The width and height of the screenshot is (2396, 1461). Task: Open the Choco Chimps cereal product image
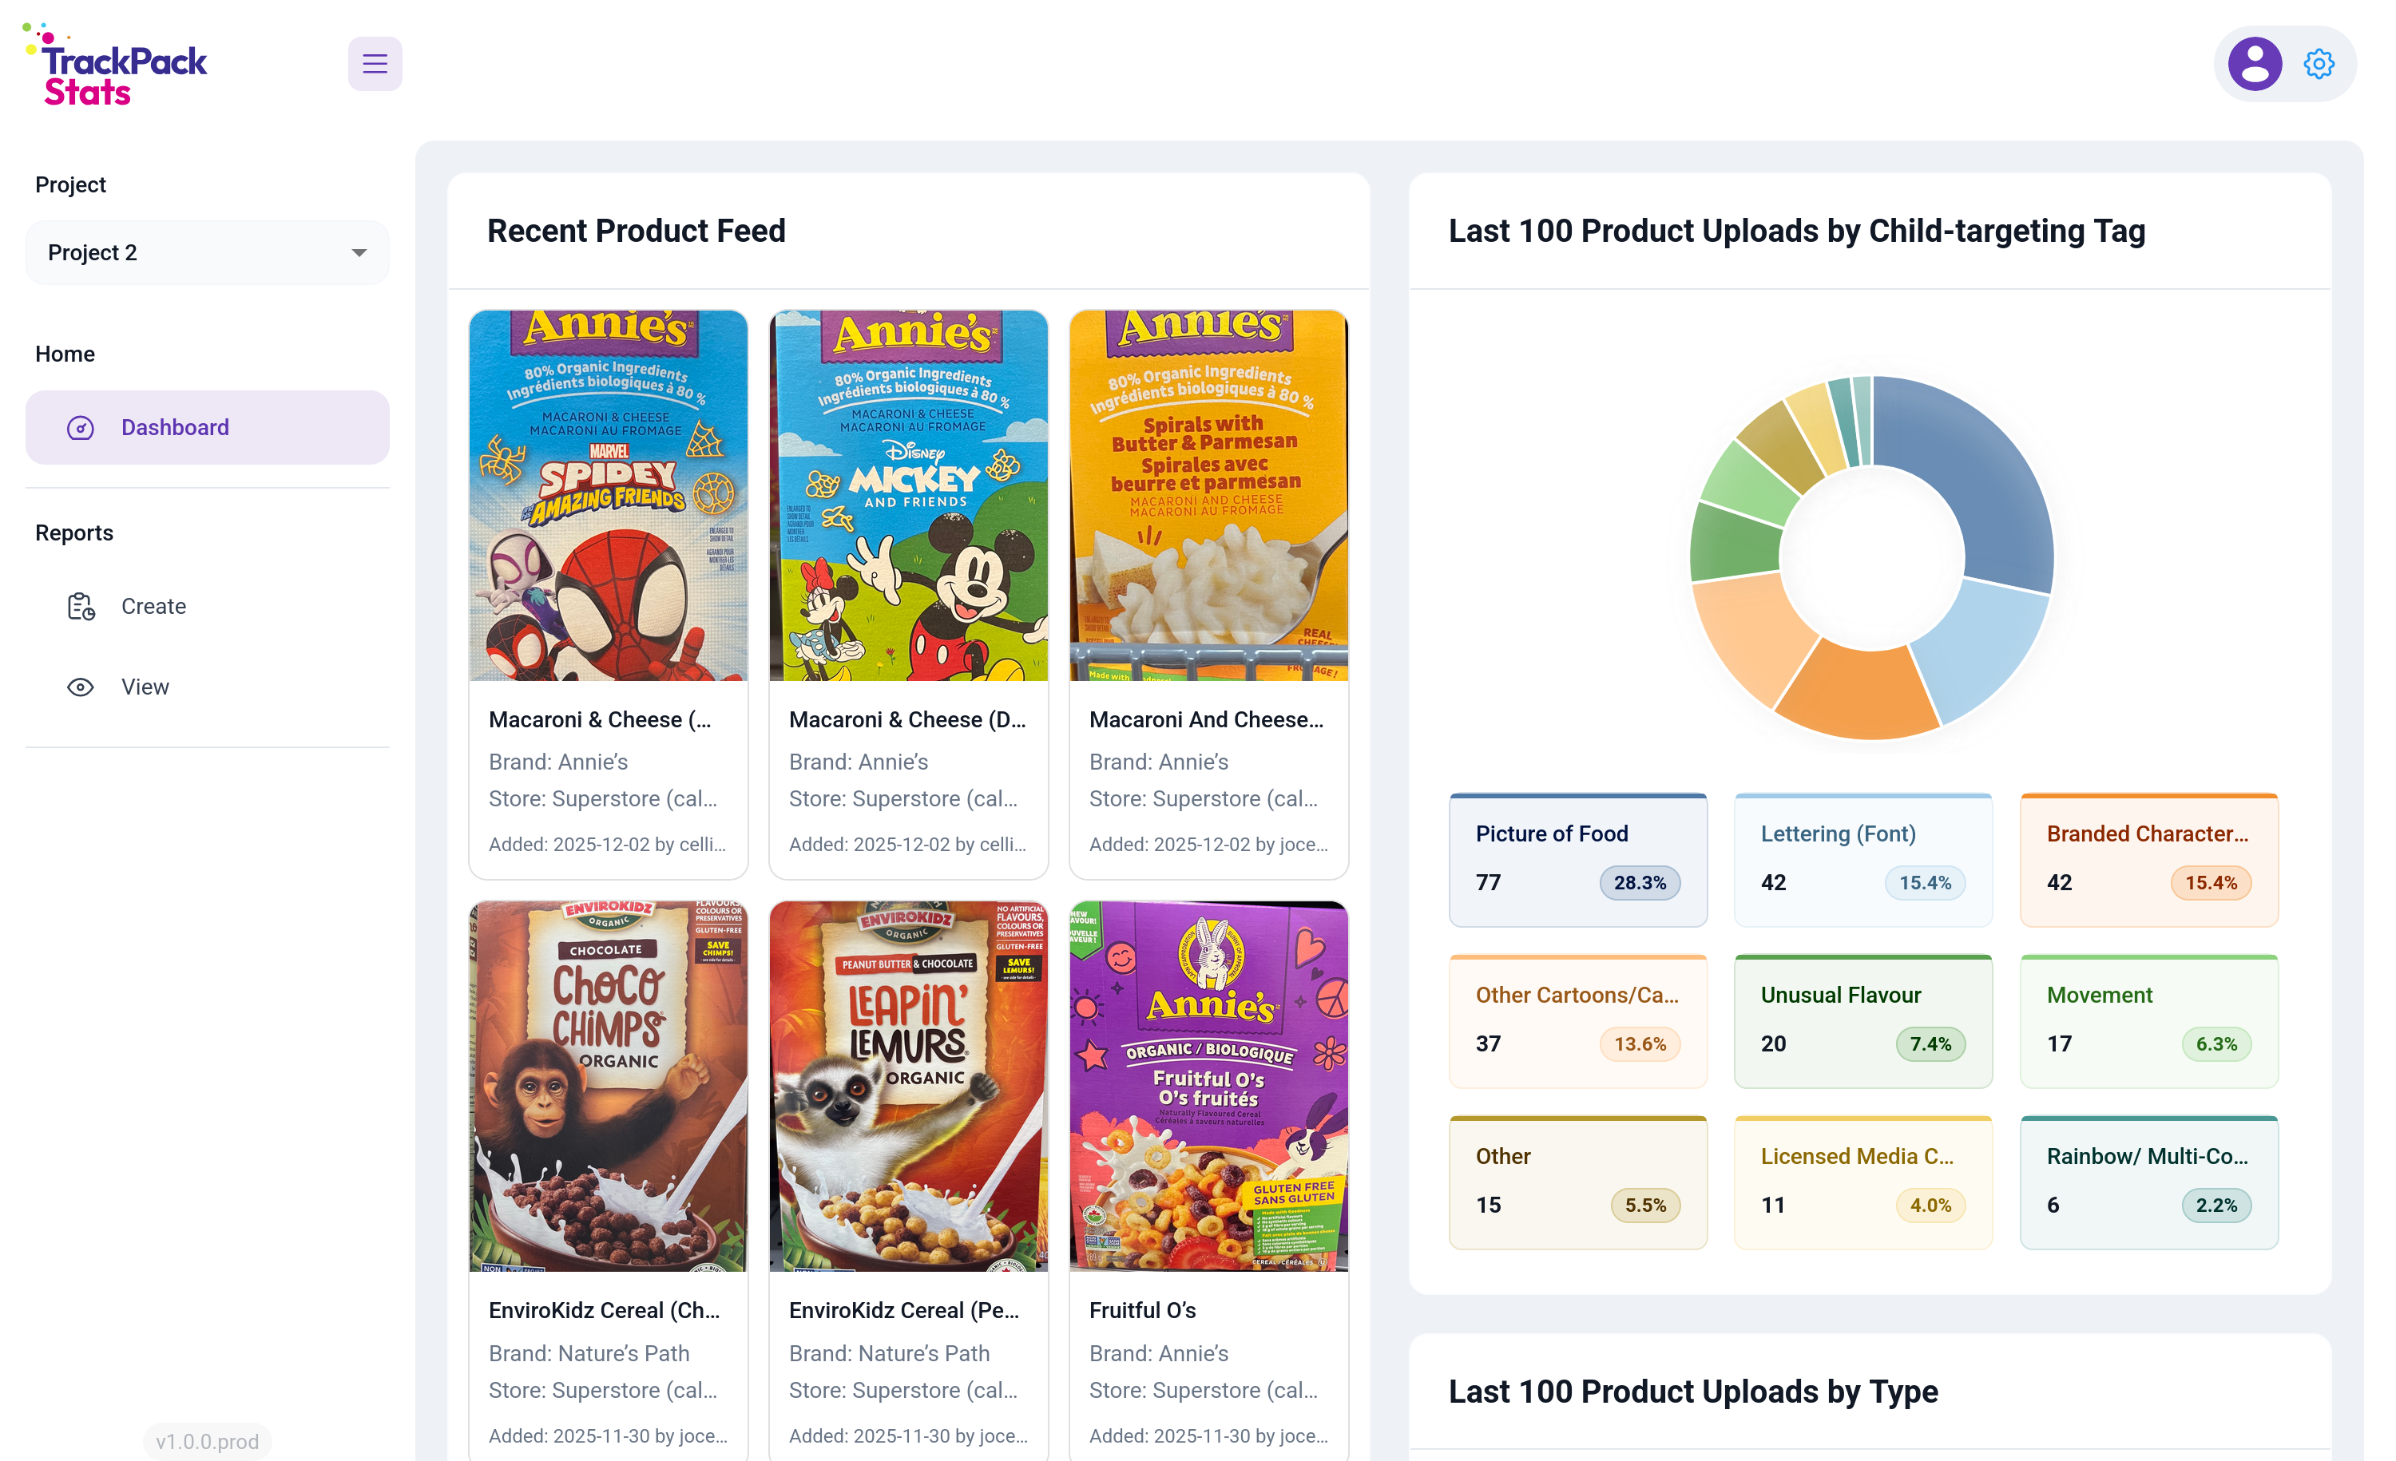coord(608,1086)
